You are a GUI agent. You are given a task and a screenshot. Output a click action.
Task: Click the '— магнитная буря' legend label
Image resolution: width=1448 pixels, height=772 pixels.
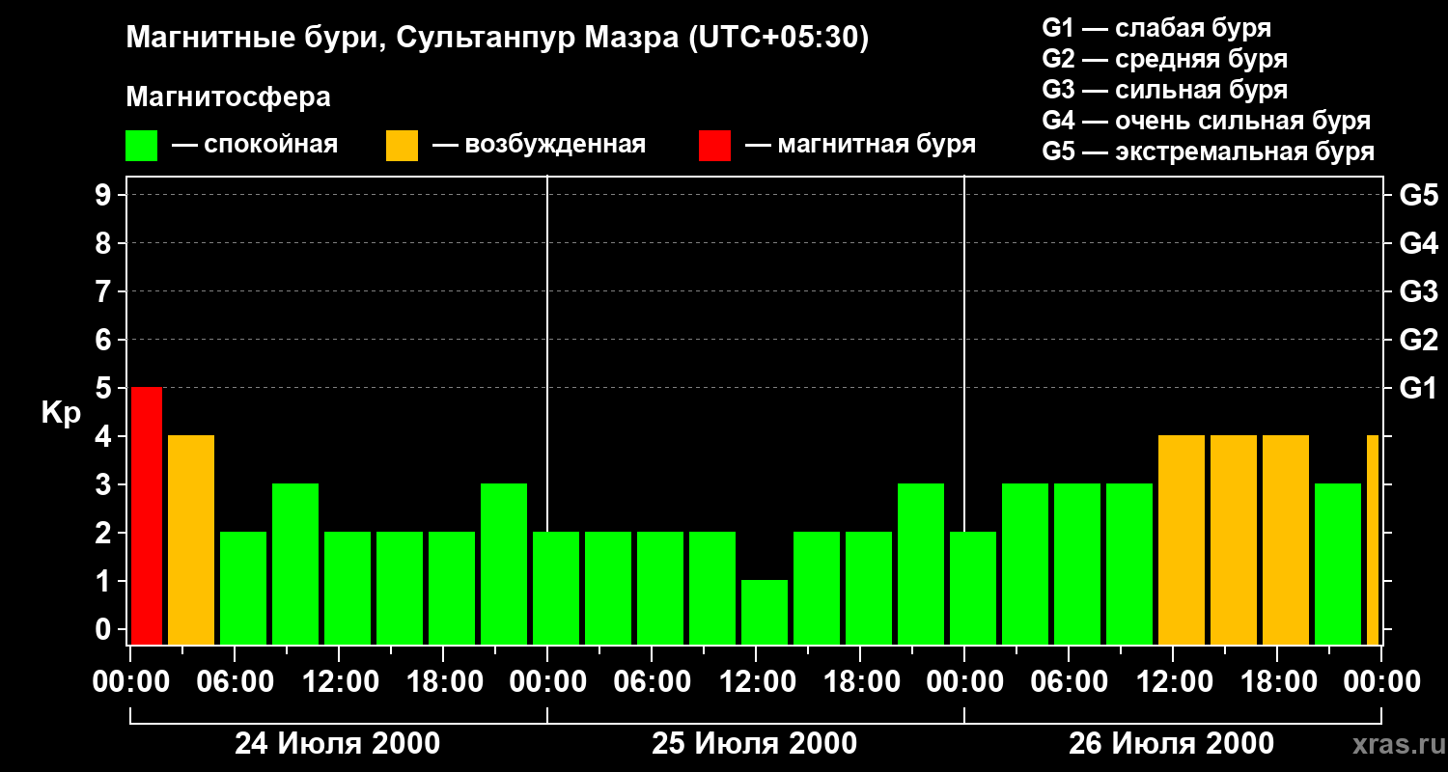tap(861, 145)
